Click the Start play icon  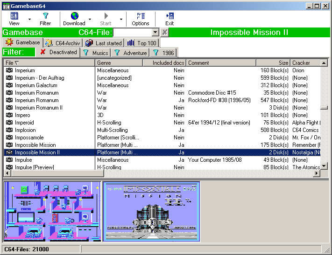[106, 16]
